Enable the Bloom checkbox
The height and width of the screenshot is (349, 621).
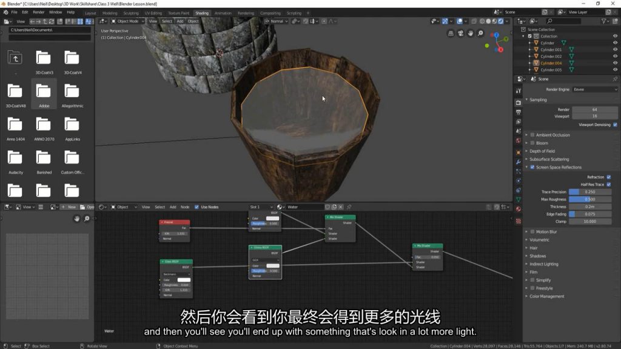coord(532,143)
